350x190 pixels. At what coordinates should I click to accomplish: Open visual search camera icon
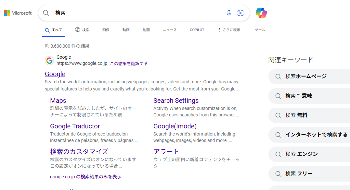tap(240, 13)
